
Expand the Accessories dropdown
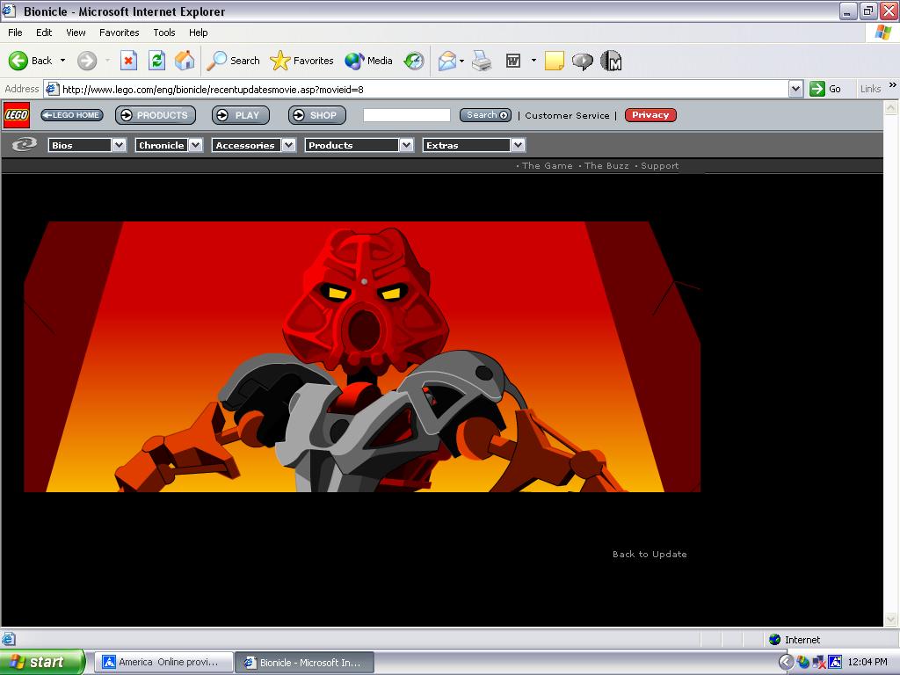pyautogui.click(x=288, y=145)
